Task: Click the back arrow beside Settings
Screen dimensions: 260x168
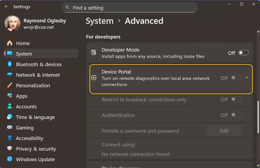Action: (6, 7)
